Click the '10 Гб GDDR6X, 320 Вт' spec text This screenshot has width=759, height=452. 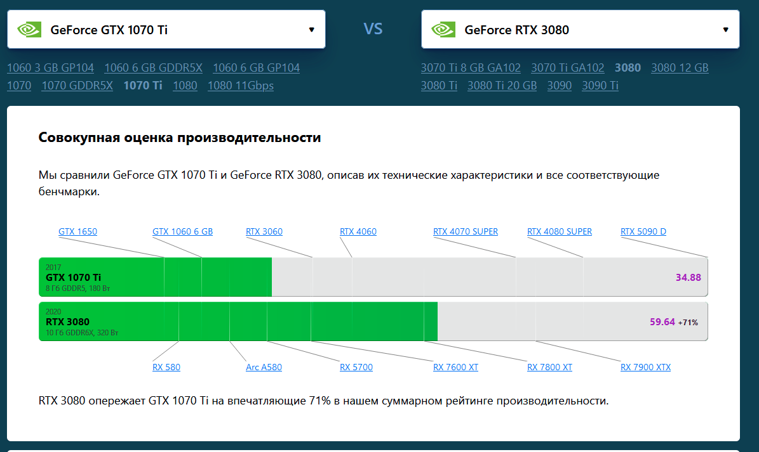[x=82, y=333]
